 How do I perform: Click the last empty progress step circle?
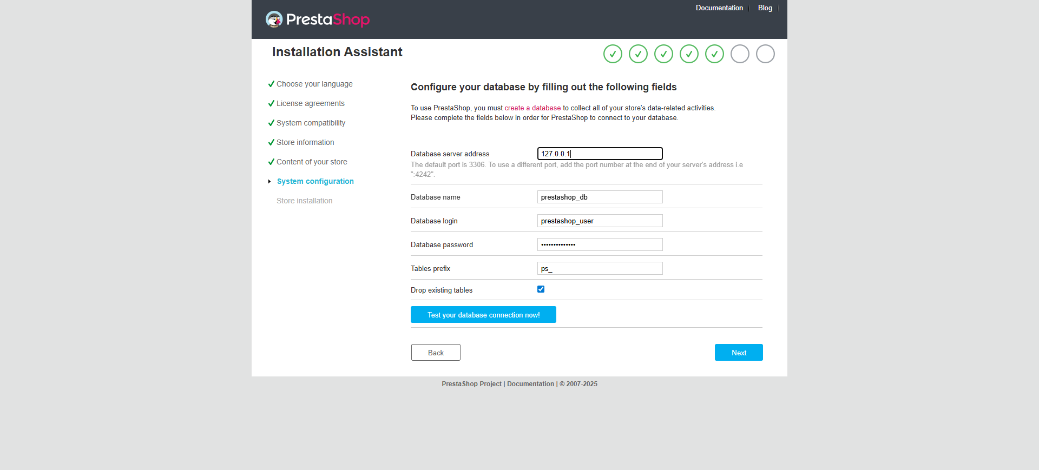click(765, 54)
